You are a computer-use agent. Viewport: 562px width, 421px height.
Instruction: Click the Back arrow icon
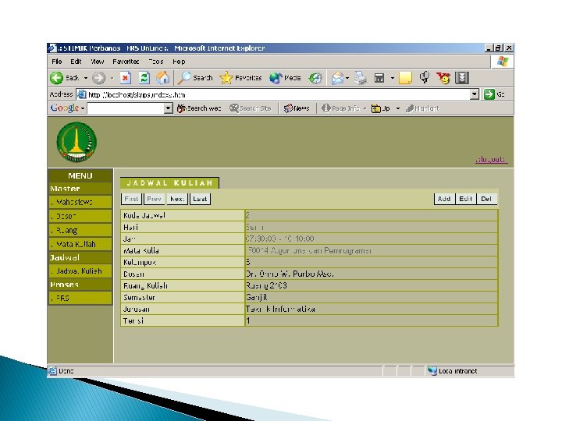[57, 78]
